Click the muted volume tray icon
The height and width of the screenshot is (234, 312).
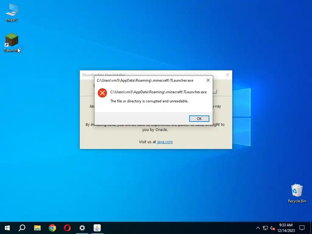[272, 228]
